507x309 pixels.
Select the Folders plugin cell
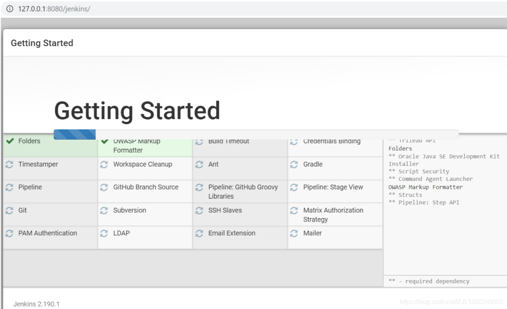coord(50,146)
